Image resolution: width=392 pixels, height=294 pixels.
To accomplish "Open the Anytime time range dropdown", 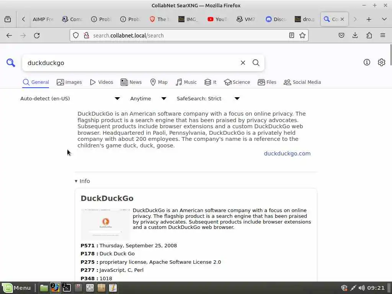I will (148, 98).
